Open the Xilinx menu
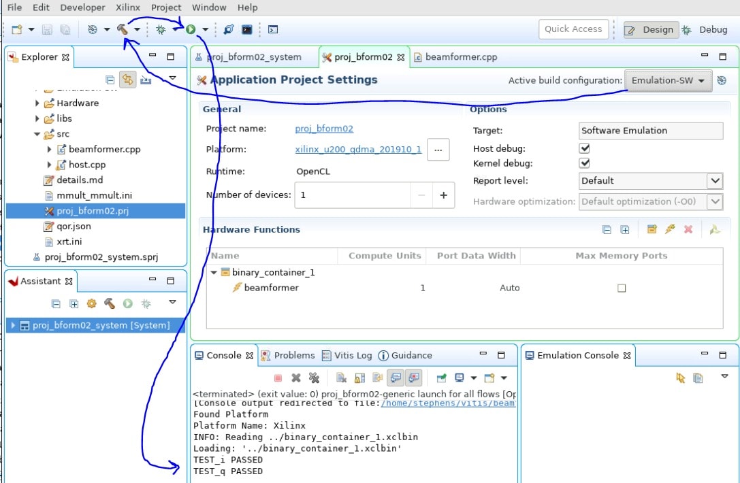The height and width of the screenshot is (483, 740). 128,7
